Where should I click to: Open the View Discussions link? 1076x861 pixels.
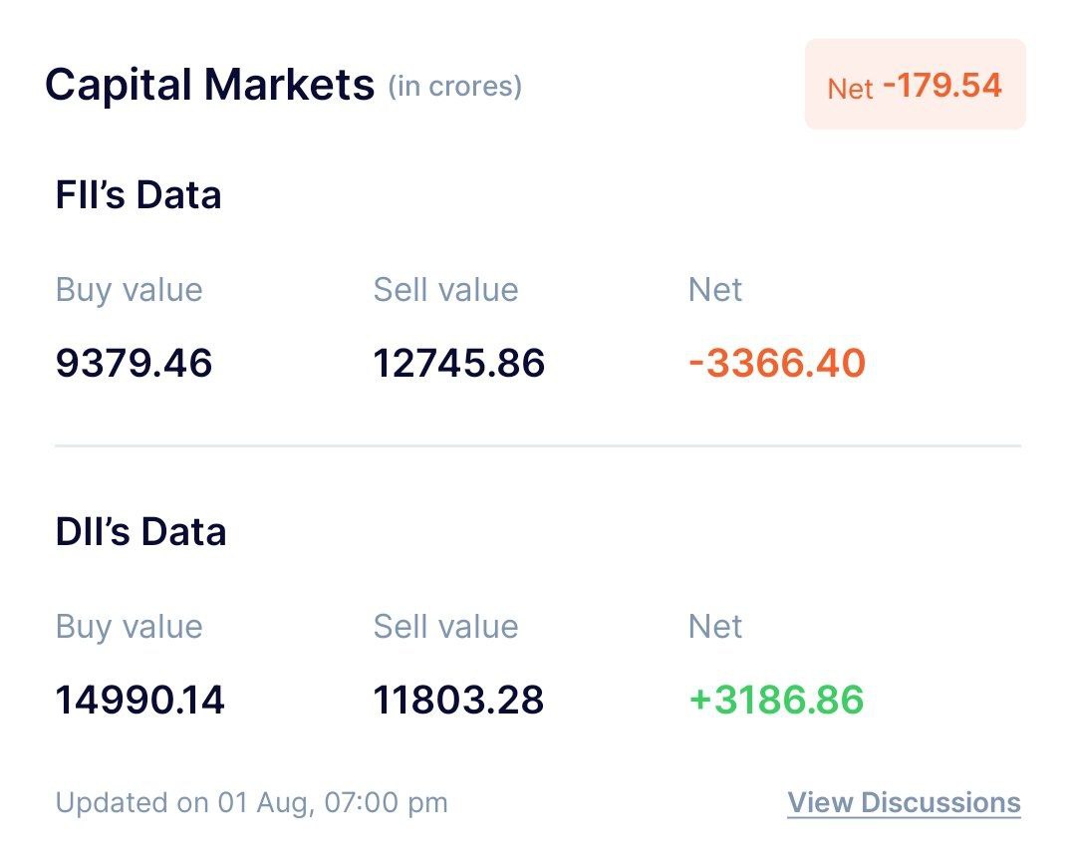[x=904, y=802]
